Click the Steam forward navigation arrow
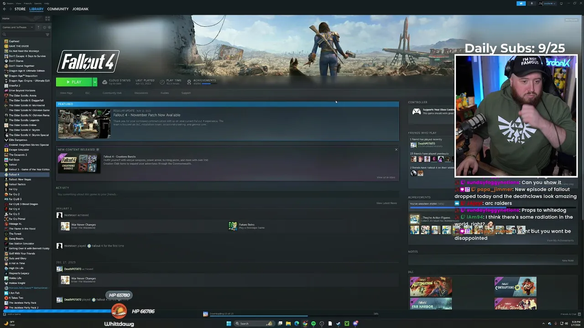This screenshot has height=328, width=584. [x=10, y=9]
